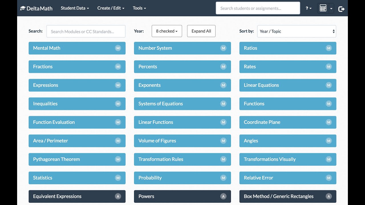Focus the search students or assignments box
Screen dimensions: 365x205
pyautogui.click(x=258, y=8)
